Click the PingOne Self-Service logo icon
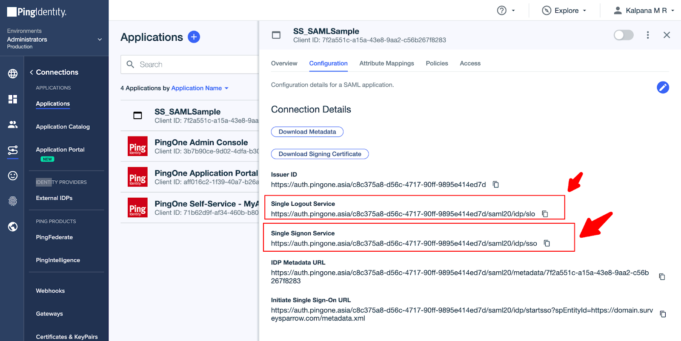This screenshot has height=341, width=681. 137,207
